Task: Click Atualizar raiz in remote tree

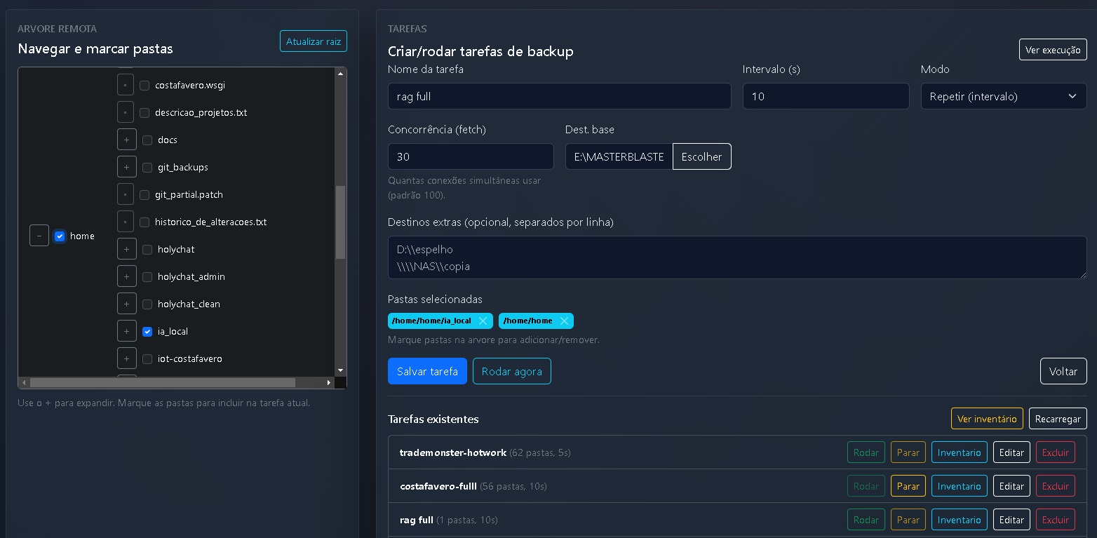Action: 313,41
